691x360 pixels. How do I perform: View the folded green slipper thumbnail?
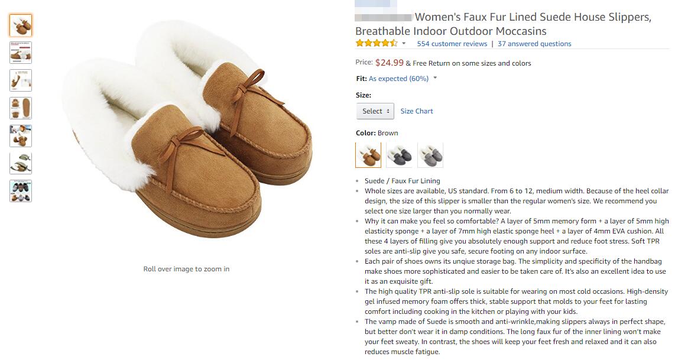pos(21,163)
